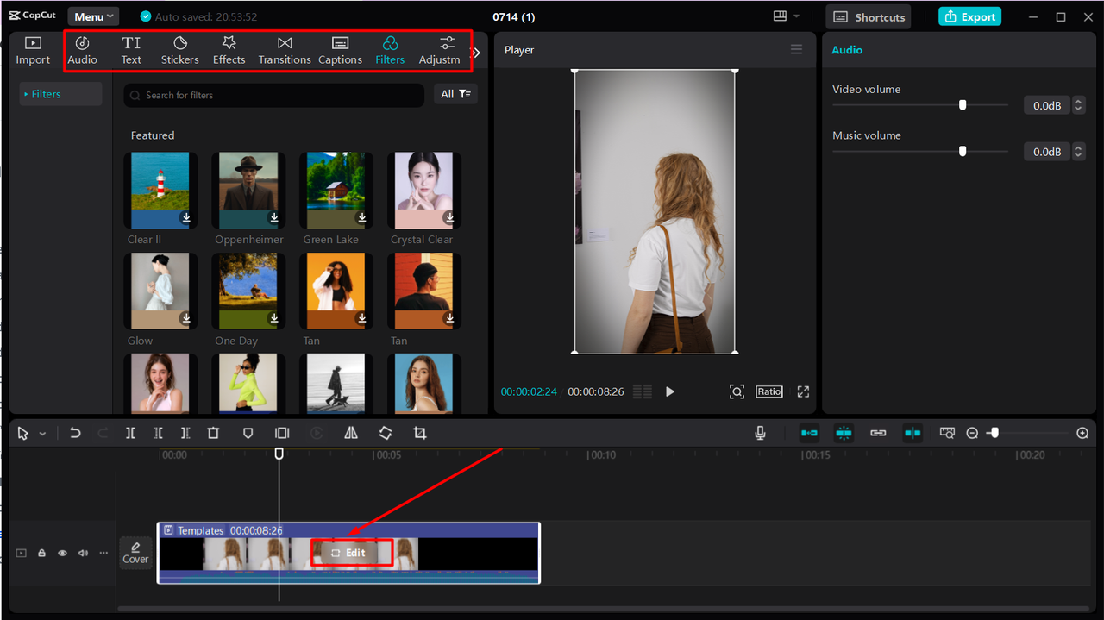This screenshot has width=1104, height=620.
Task: Hide the video track with the eye icon
Action: [x=62, y=553]
